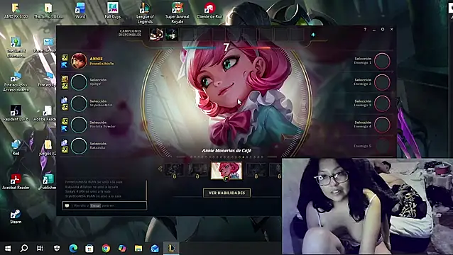Open the Publisher desktop shortcut

[48, 181]
